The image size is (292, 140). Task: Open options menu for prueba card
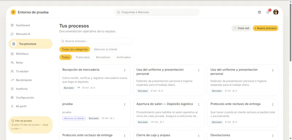pos(125,105)
